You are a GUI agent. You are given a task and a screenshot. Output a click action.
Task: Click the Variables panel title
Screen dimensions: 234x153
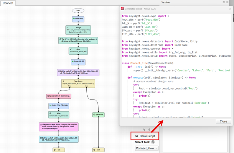tap(166, 2)
